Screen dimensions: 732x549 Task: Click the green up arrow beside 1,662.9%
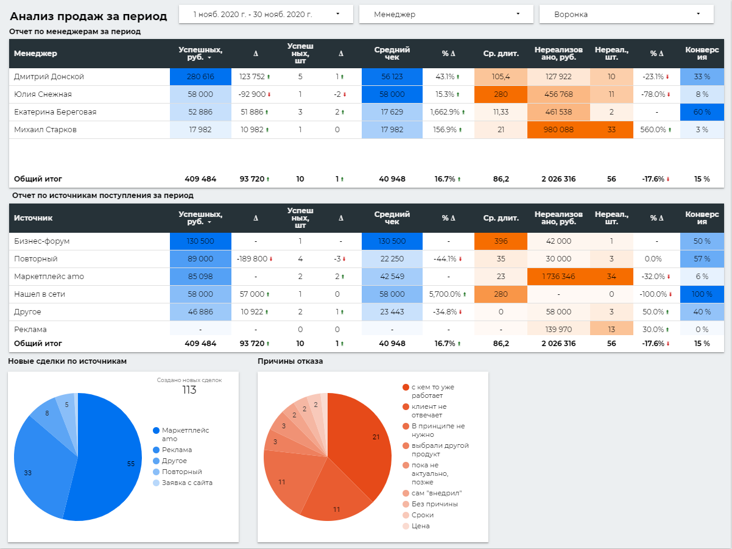point(463,112)
